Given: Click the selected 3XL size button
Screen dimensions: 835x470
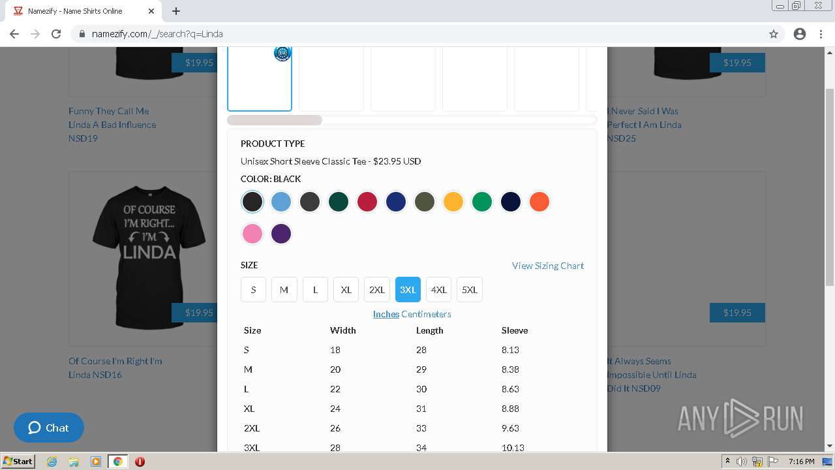Looking at the screenshot, I should [x=408, y=290].
